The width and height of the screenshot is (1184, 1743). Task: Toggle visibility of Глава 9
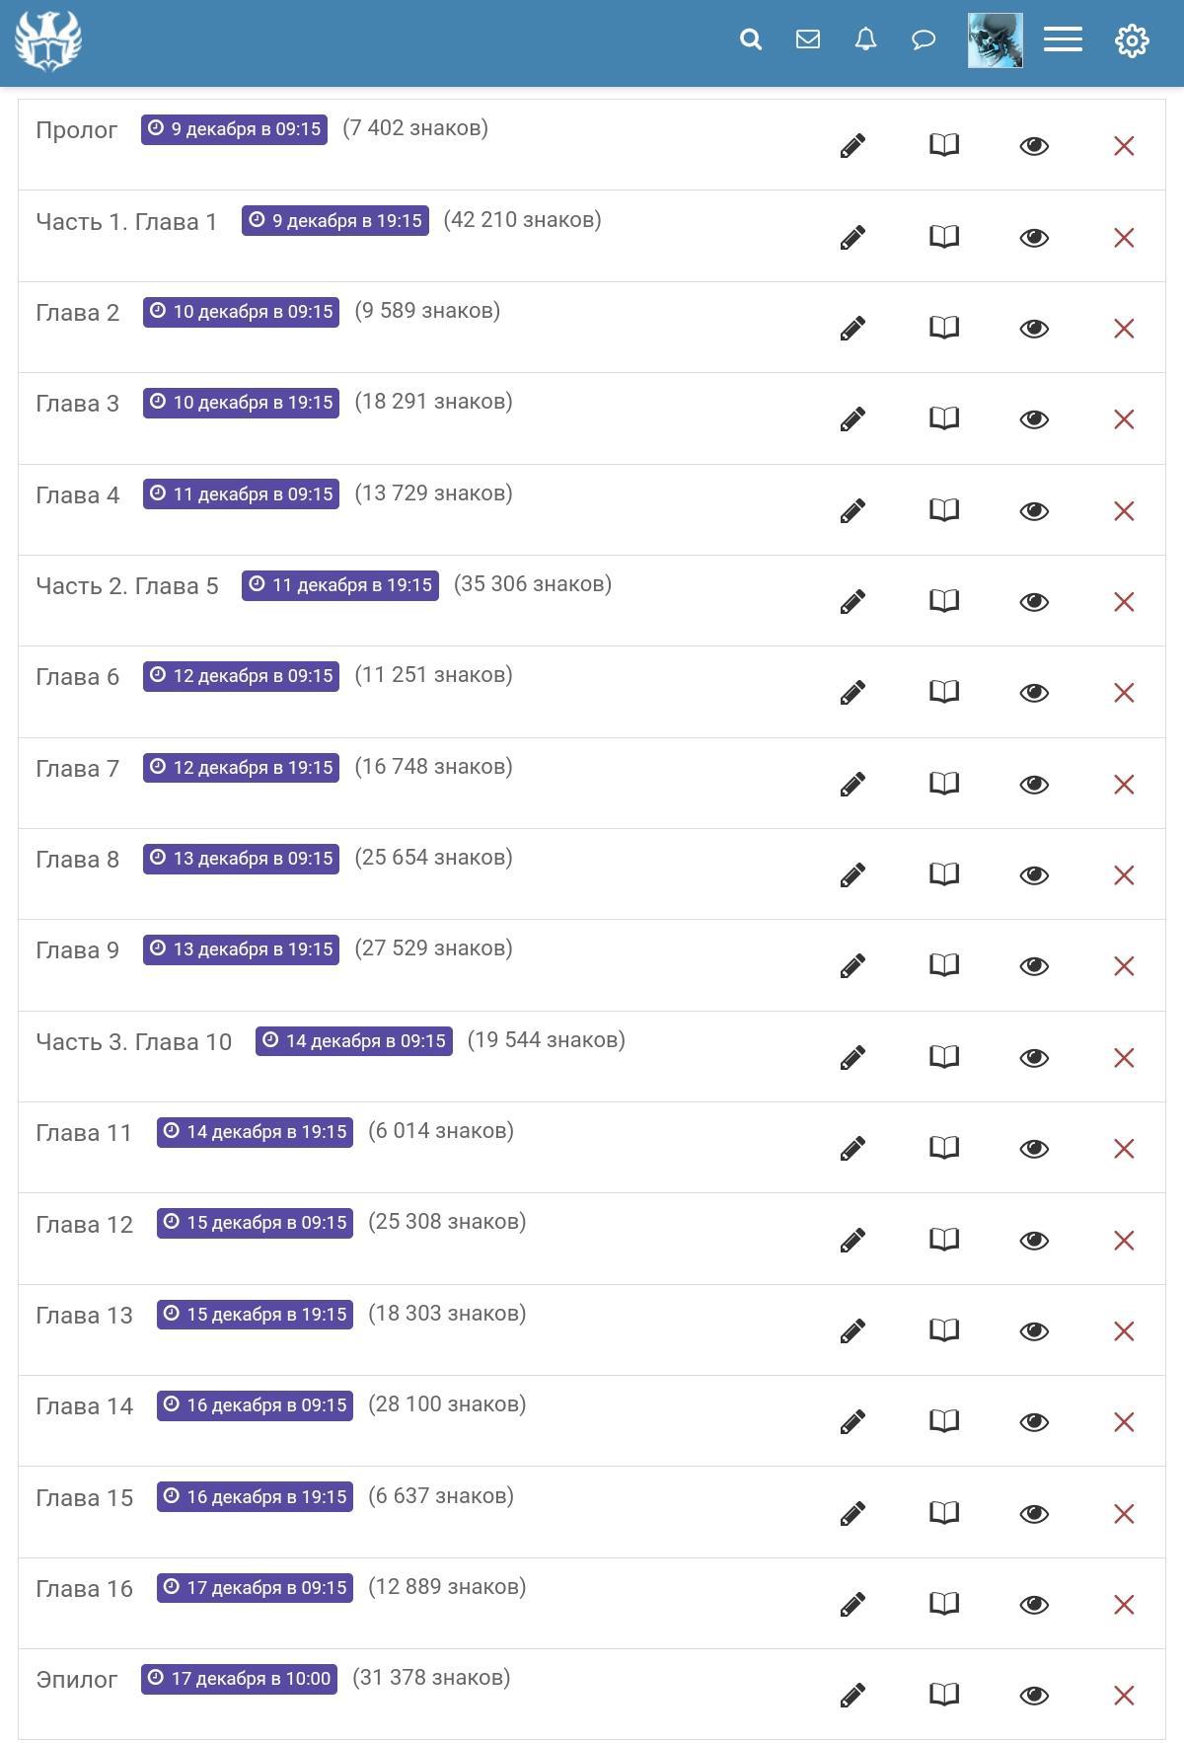point(1034,966)
